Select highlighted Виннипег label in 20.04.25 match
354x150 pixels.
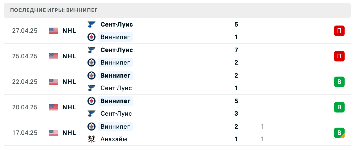[115, 101]
